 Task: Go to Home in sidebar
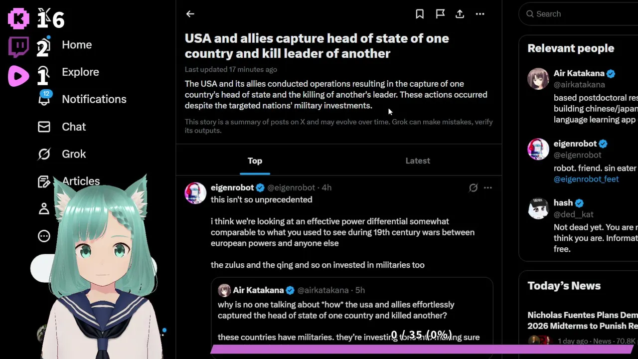[76, 45]
